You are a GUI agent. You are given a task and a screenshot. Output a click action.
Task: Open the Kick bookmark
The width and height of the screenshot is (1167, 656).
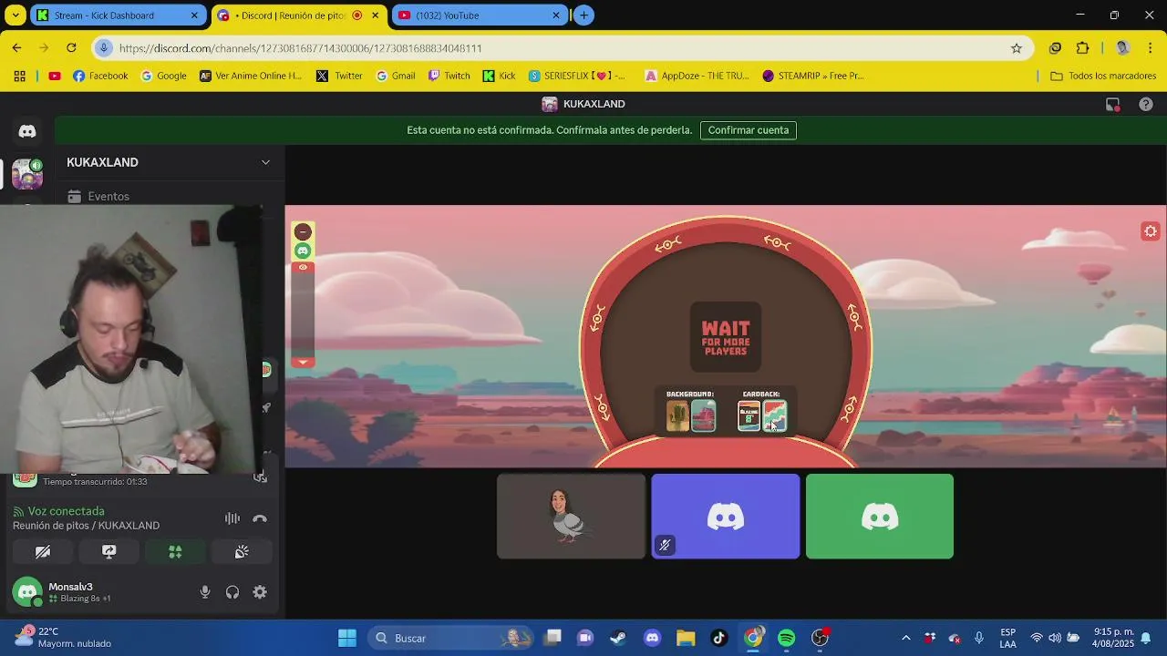click(x=499, y=77)
